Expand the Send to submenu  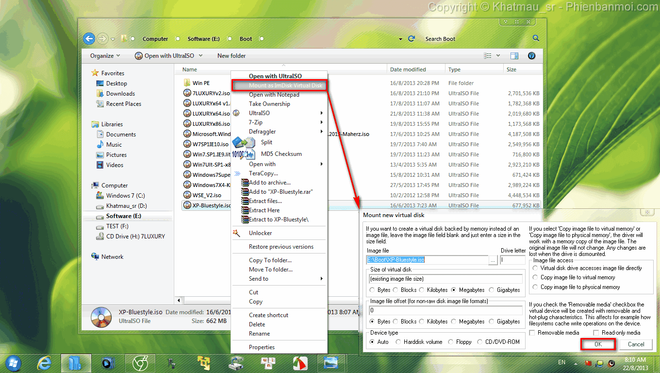[321, 279]
